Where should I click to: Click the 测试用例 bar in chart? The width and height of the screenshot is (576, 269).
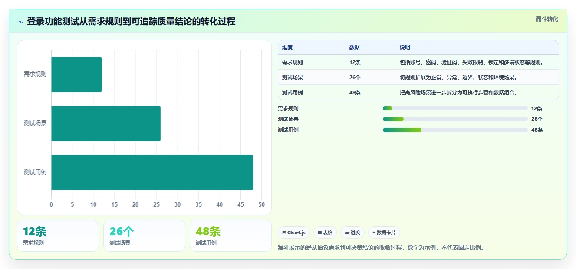tap(152, 172)
